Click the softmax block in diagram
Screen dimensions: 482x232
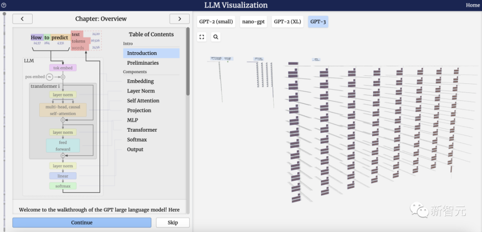pyautogui.click(x=63, y=186)
